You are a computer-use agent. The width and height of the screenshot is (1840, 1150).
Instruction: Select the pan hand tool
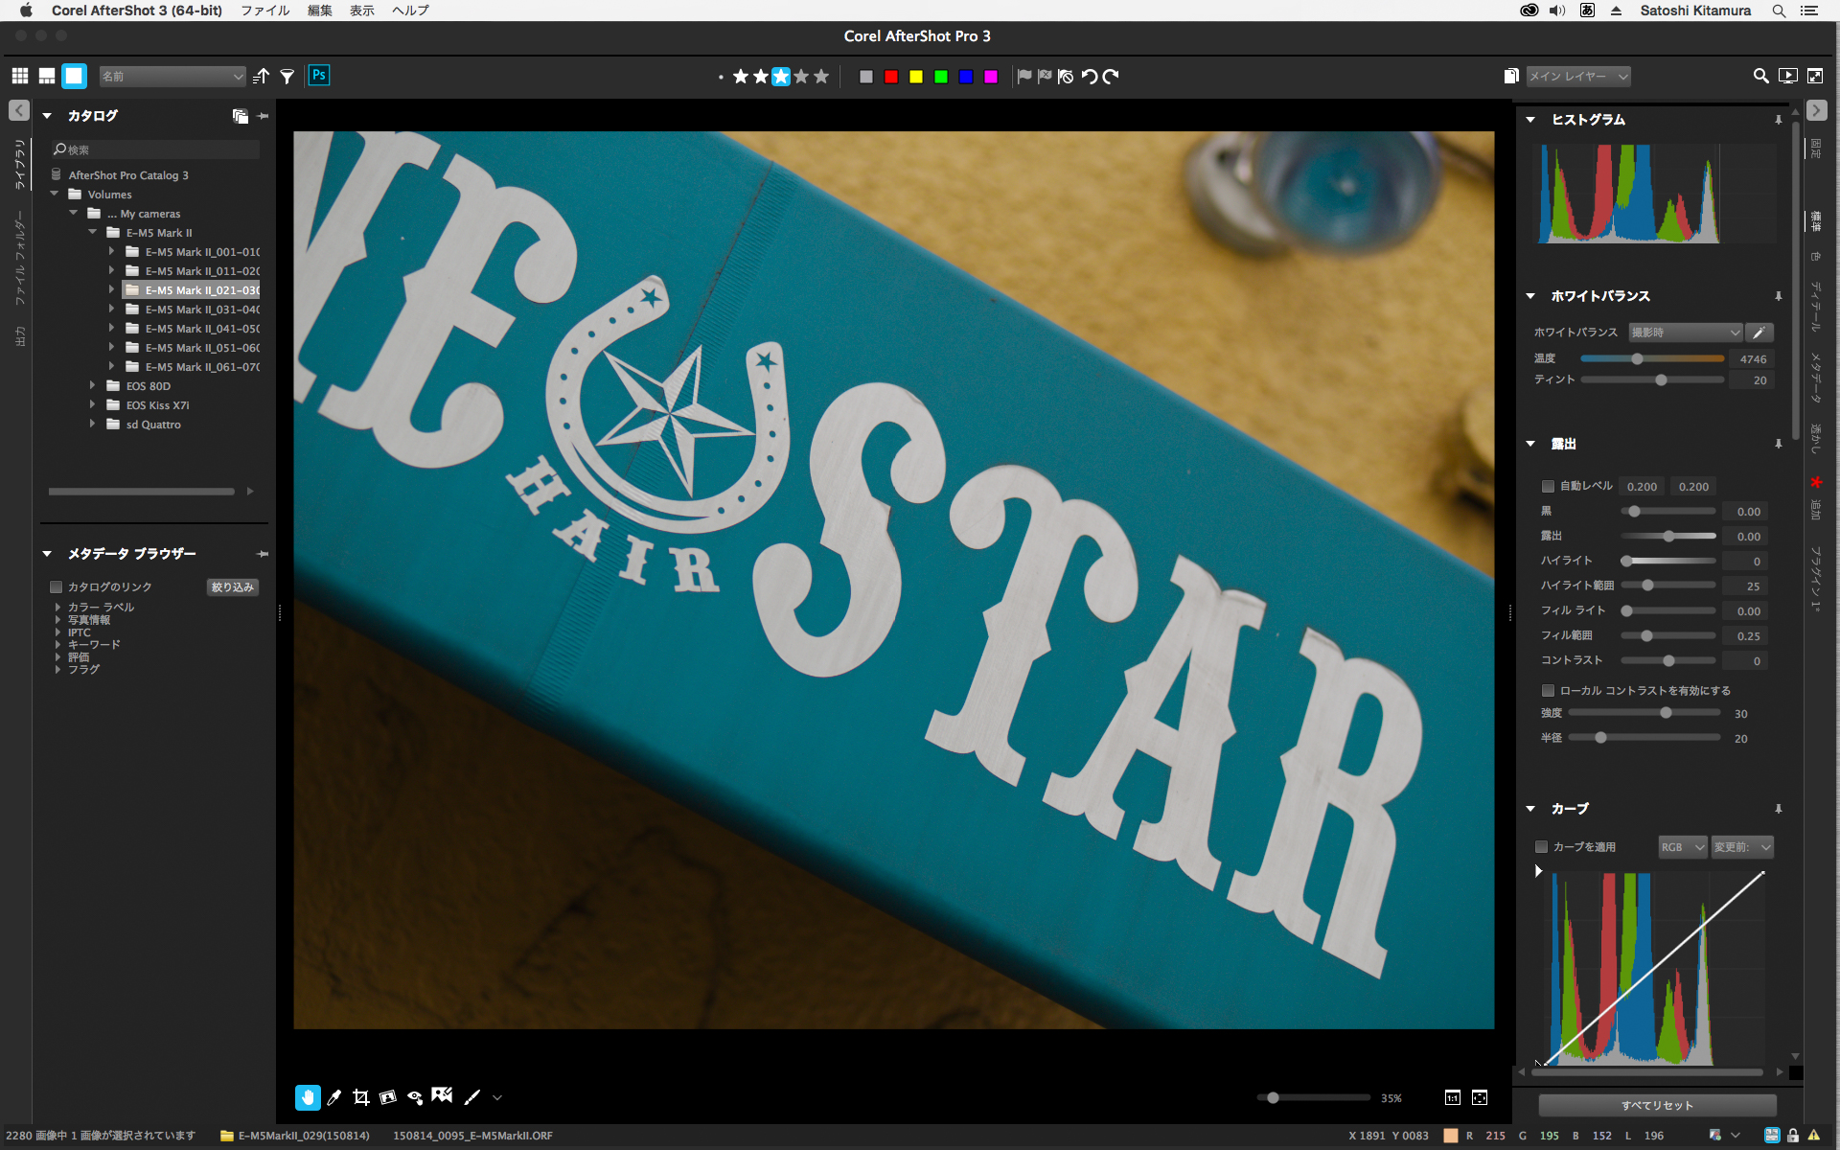coord(308,1097)
